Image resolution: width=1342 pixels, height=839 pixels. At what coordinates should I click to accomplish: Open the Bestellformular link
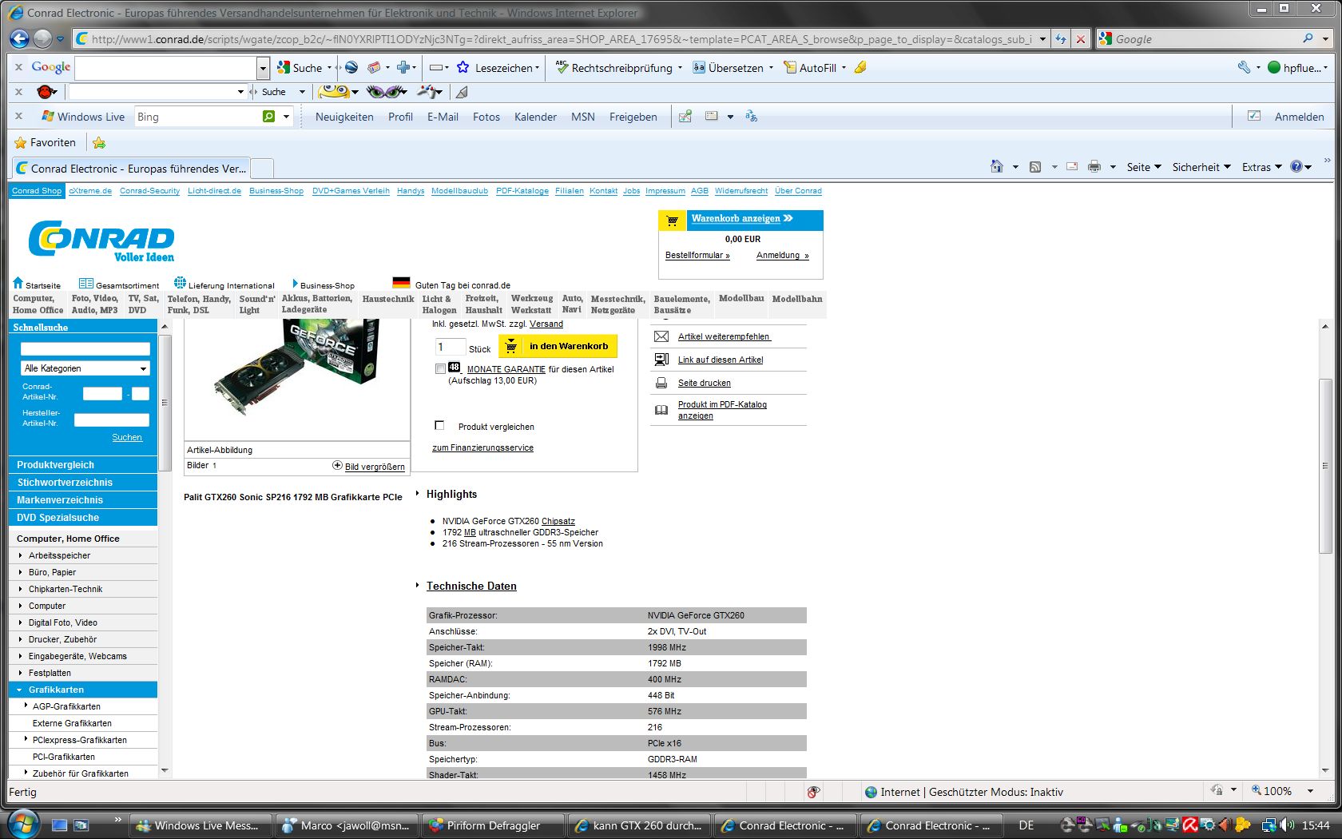coord(697,256)
